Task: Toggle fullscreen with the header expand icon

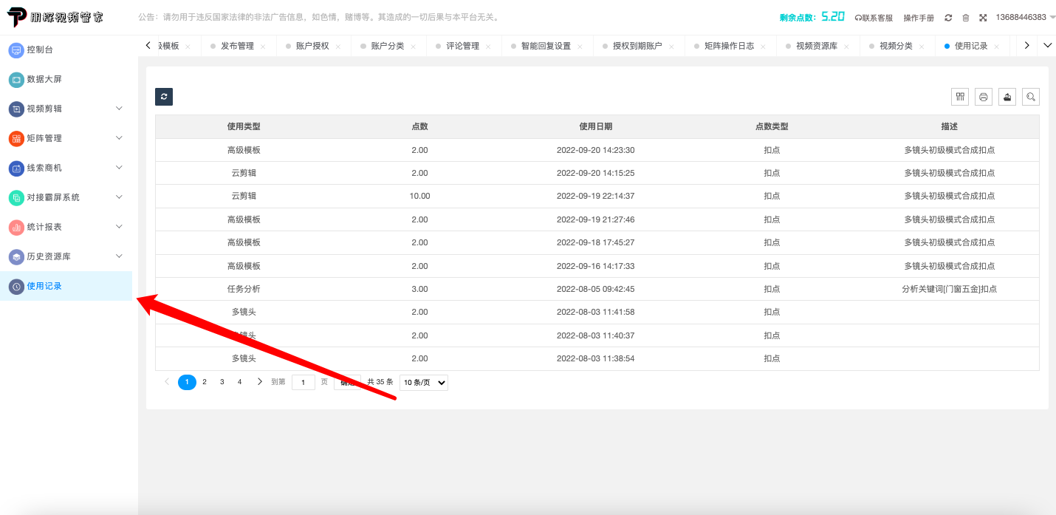Action: tap(983, 17)
